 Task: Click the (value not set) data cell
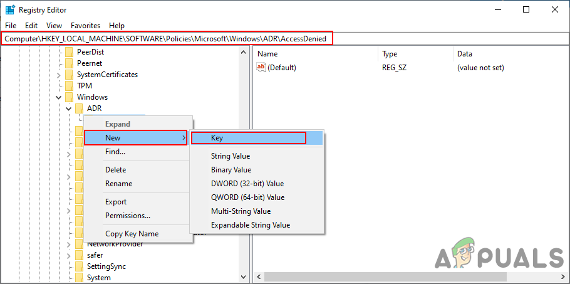[x=480, y=68]
